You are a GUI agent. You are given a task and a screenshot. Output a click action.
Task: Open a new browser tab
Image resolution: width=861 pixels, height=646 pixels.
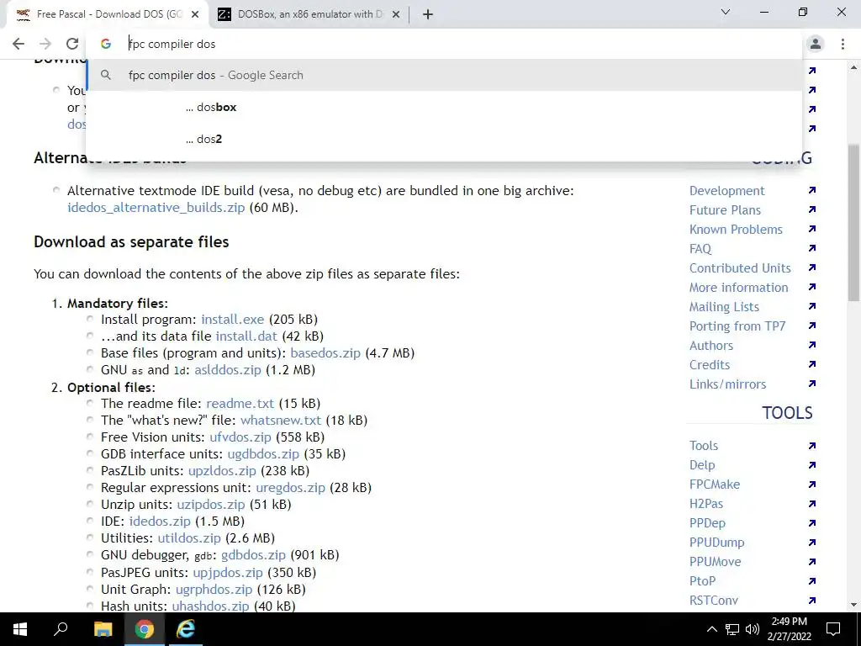click(428, 14)
